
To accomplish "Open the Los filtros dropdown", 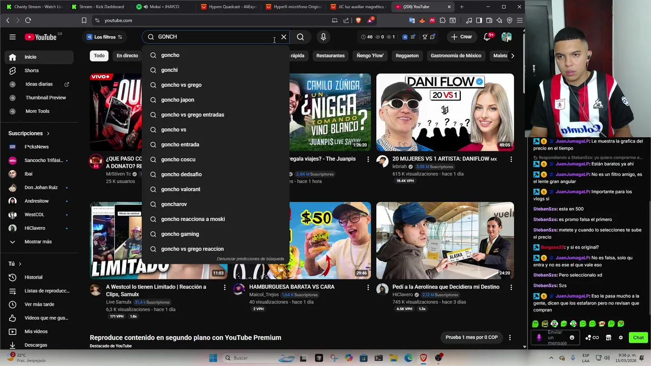I will click(x=104, y=37).
